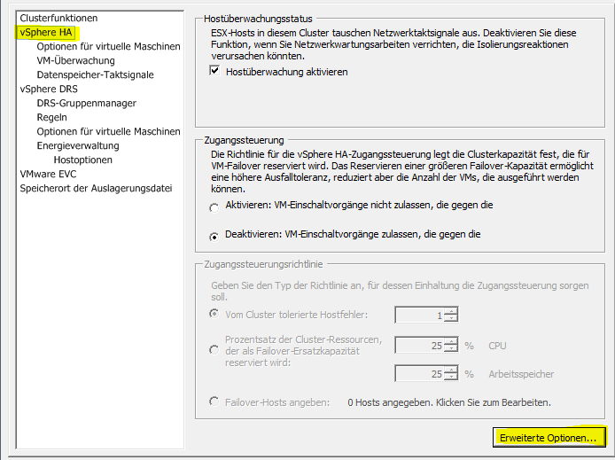
Task: Open the Erweiterte Optionen dialog
Action: [549, 437]
